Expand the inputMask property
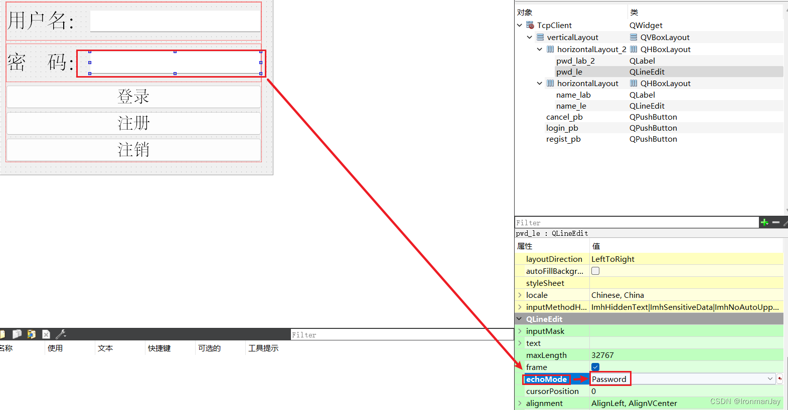Screen dimensions: 788x410 [520, 331]
